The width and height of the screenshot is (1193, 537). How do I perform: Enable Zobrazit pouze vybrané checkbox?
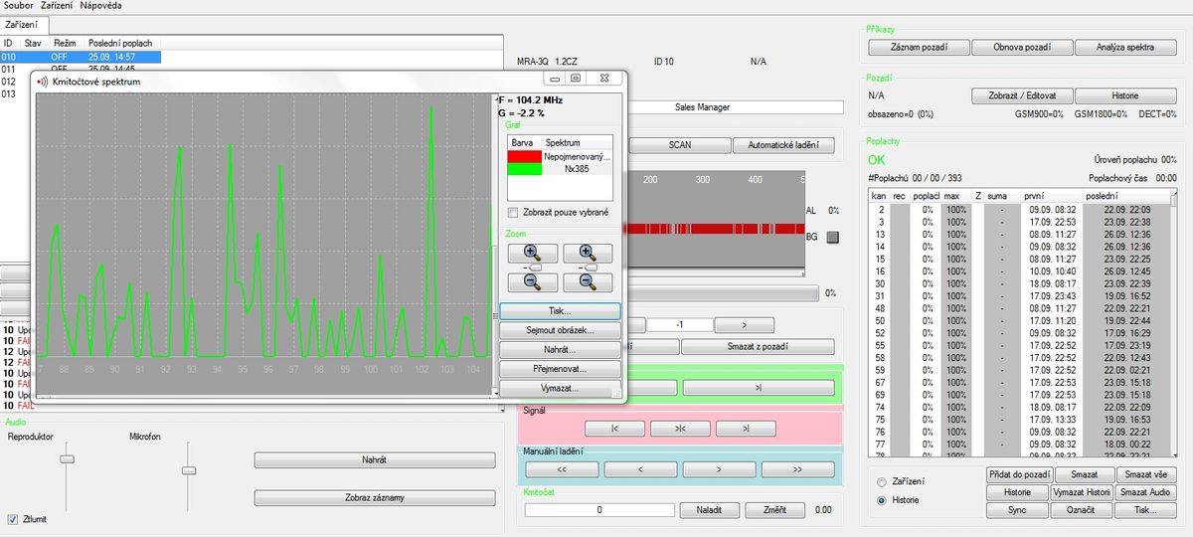(x=513, y=213)
